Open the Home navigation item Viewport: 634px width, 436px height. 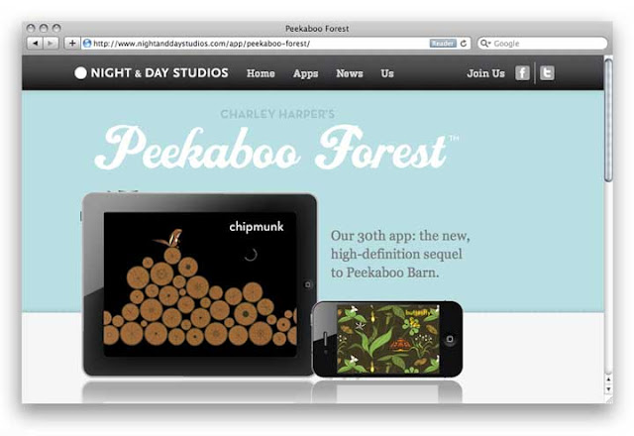tap(261, 73)
